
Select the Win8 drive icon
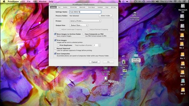tap(182, 26)
